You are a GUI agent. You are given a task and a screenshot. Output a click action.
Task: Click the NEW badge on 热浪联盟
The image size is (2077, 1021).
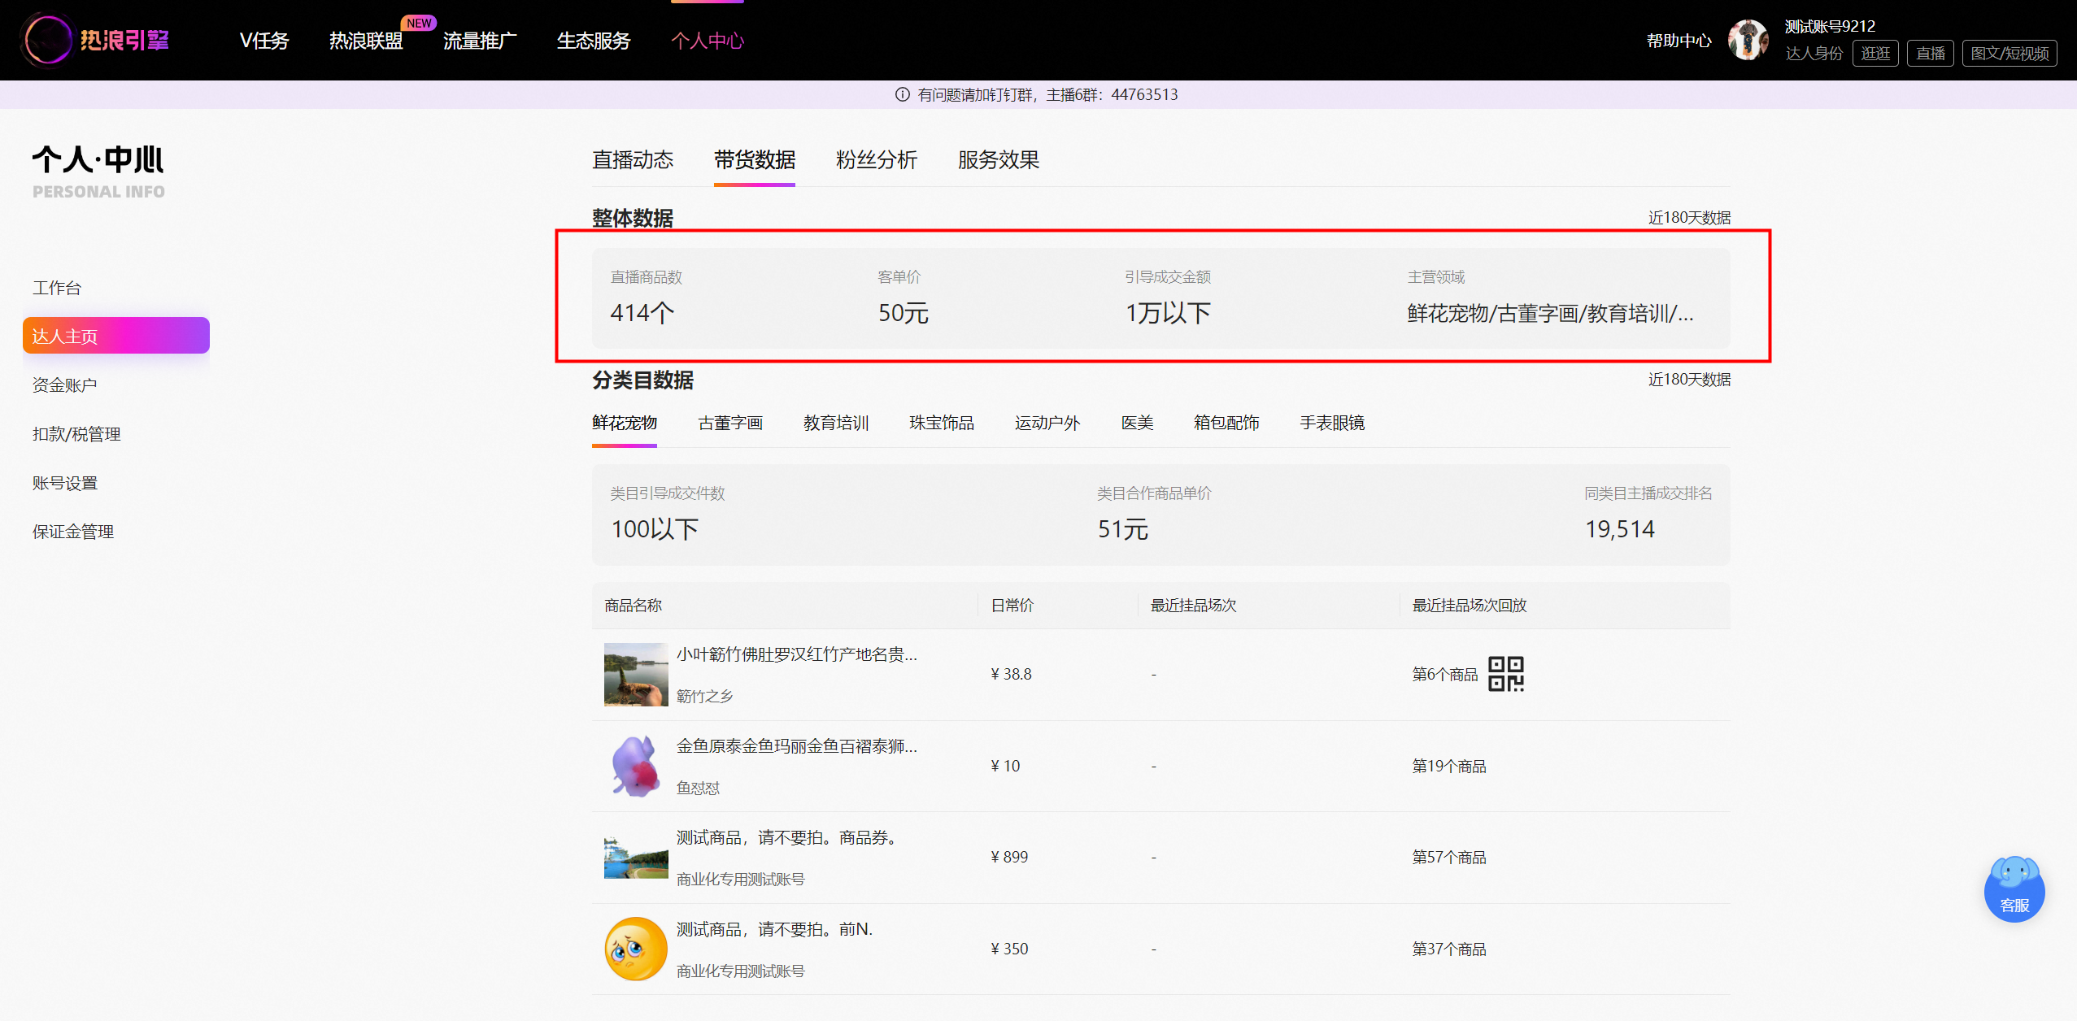(x=419, y=23)
